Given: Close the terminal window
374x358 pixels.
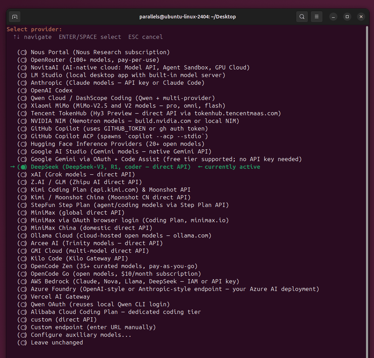Looking at the screenshot, I should coord(361,17).
